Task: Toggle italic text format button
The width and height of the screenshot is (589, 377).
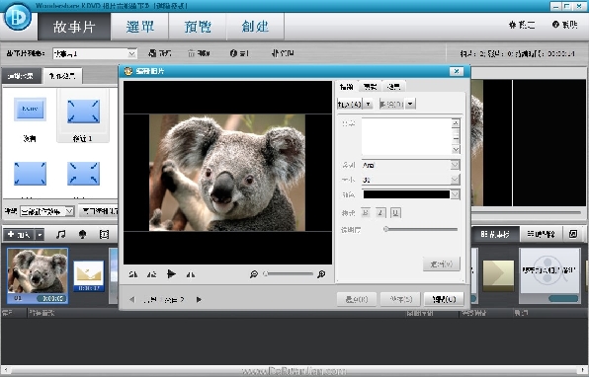Action: coord(380,213)
